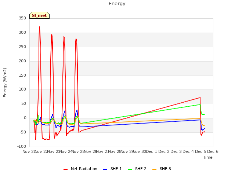Click the 350 y-axis label
Image resolution: width=235 pixels, height=176 pixels.
click(22, 18)
